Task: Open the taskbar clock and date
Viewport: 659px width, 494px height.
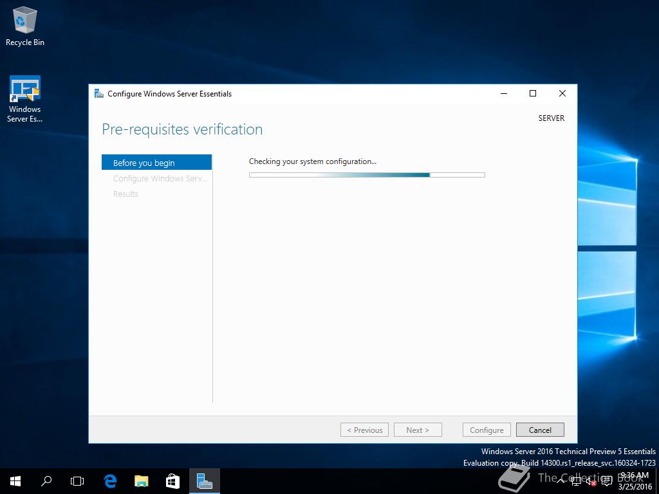Action: coord(635,481)
